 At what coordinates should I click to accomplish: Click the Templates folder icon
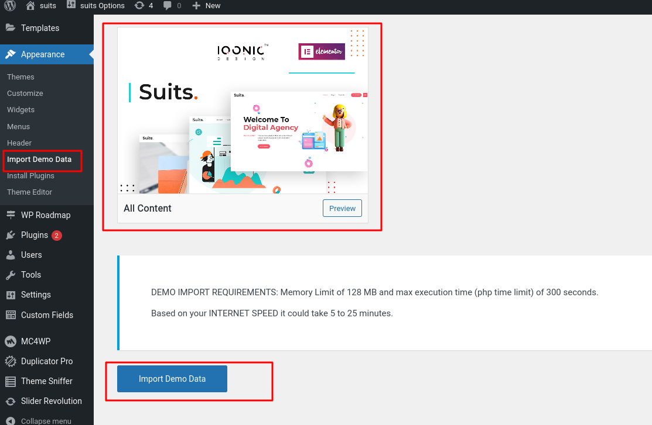[11, 28]
